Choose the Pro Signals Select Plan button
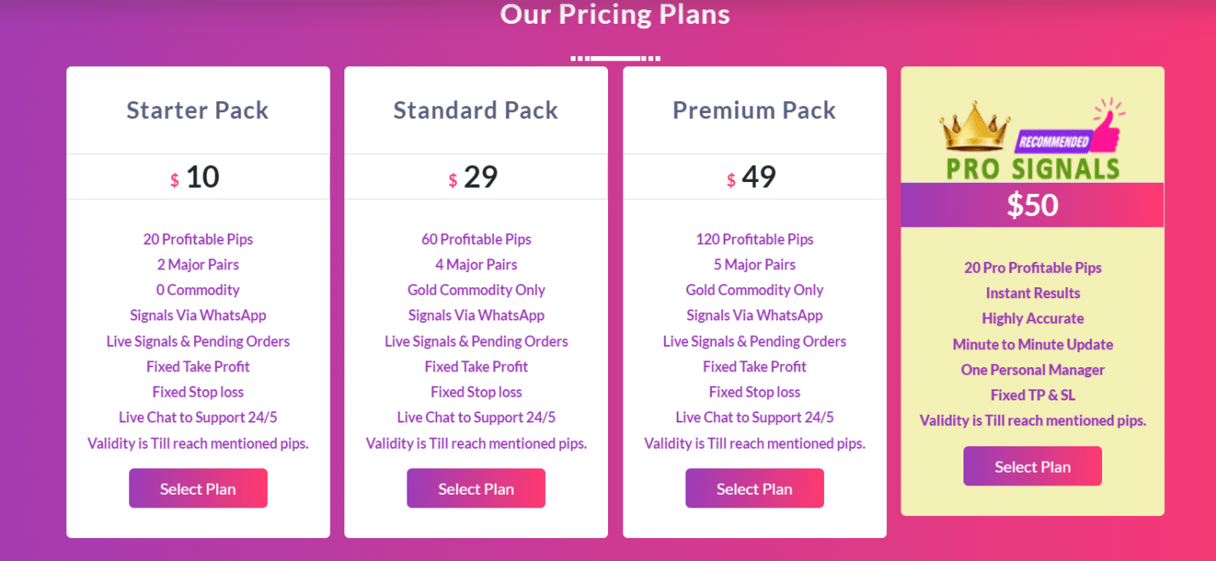Viewport: 1216px width, 561px height. tap(1032, 467)
